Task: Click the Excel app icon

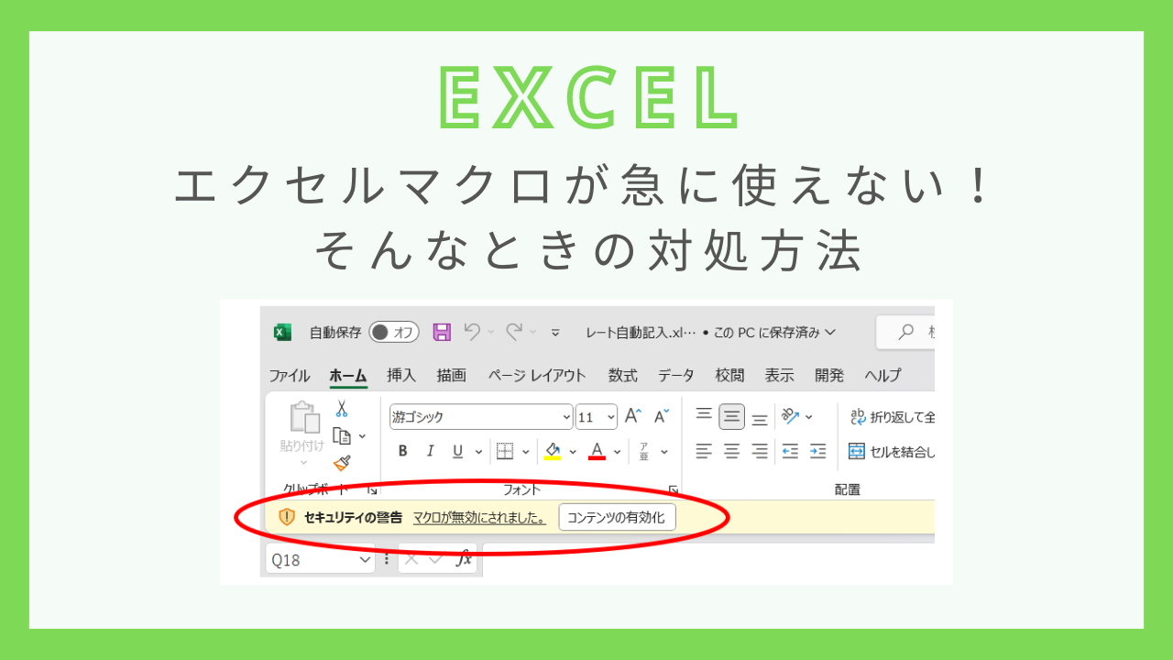Action: point(283,332)
